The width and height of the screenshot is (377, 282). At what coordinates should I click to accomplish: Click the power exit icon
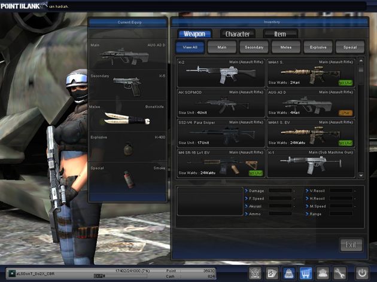(362, 273)
